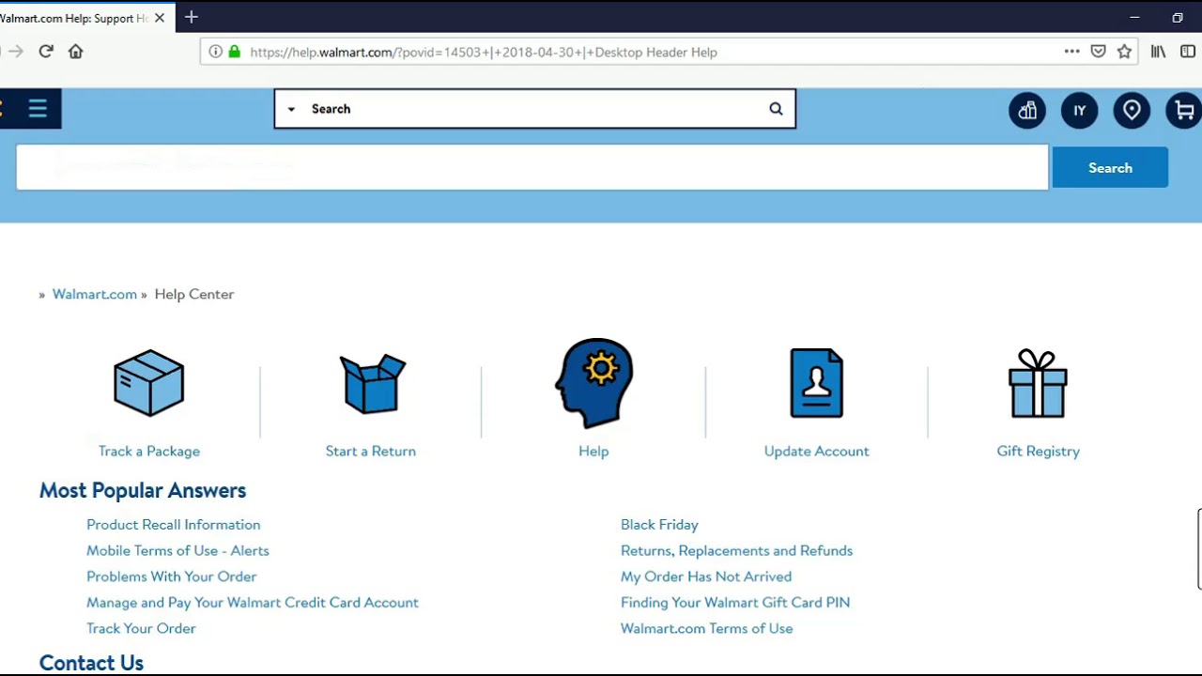Open the Firefox Library icon
The height and width of the screenshot is (676, 1202).
click(1159, 52)
